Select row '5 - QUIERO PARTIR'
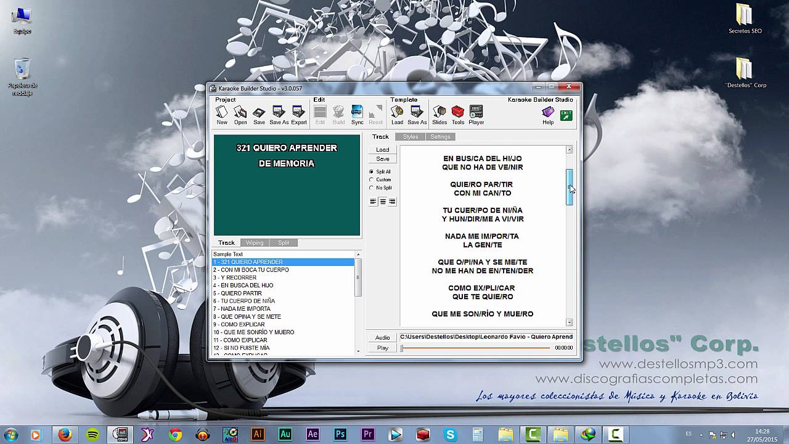The height and width of the screenshot is (444, 789). click(x=284, y=294)
